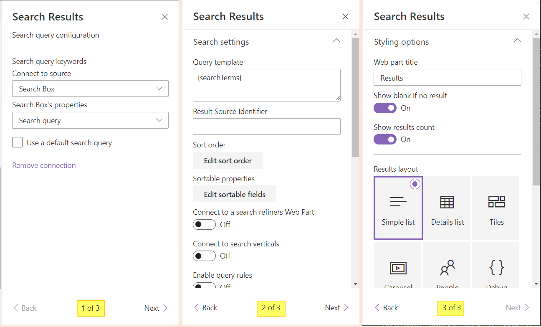The height and width of the screenshot is (327, 541).
Task: Check Use a default search query
Action: (17, 142)
